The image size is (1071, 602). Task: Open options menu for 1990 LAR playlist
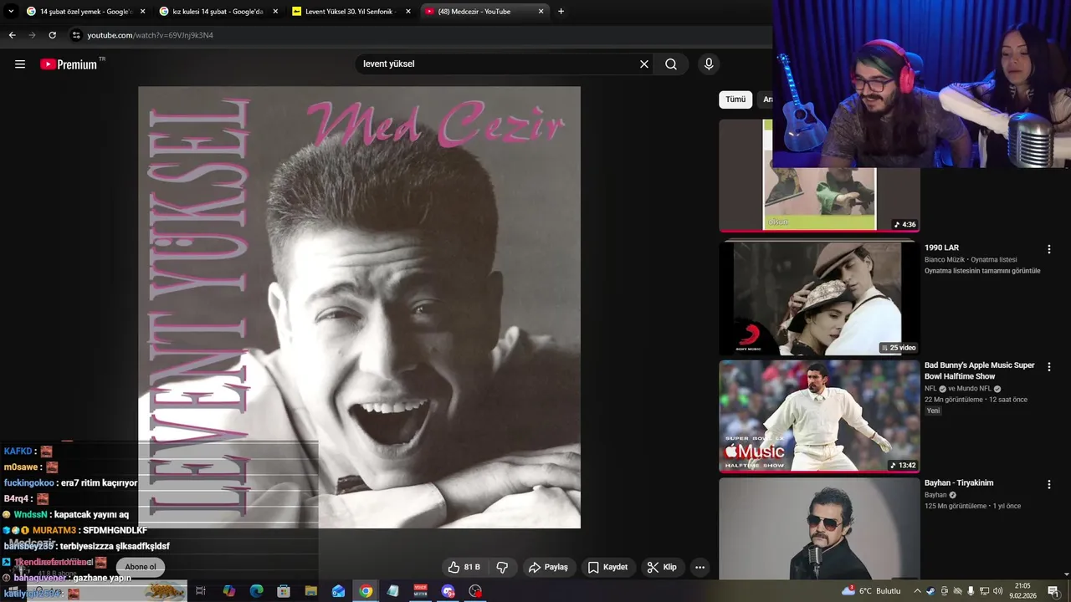pyautogui.click(x=1048, y=249)
